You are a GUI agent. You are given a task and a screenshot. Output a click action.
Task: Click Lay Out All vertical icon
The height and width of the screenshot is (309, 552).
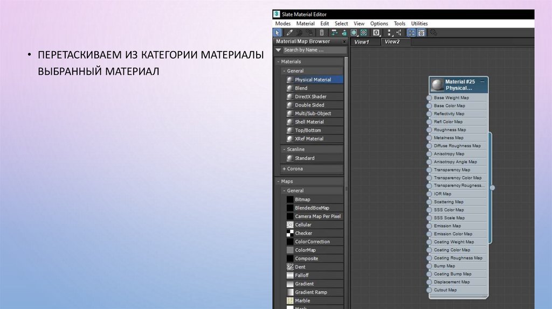coord(389,33)
